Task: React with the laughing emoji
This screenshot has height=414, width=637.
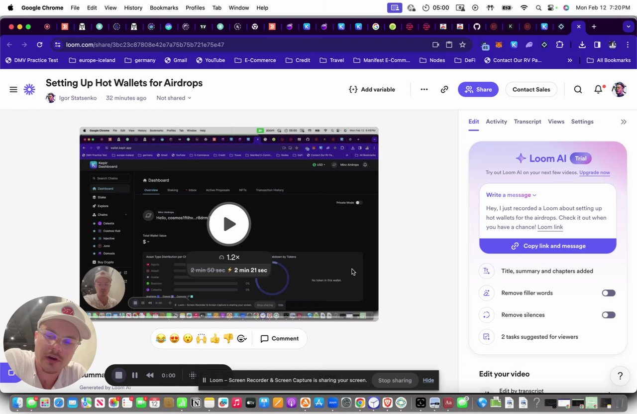Action: tap(161, 338)
